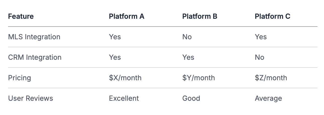Click the Feature column header
This screenshot has width=324, height=115.
(21, 16)
